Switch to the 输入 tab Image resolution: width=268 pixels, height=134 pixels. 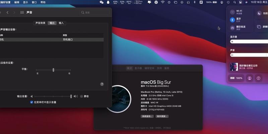coord(61,23)
